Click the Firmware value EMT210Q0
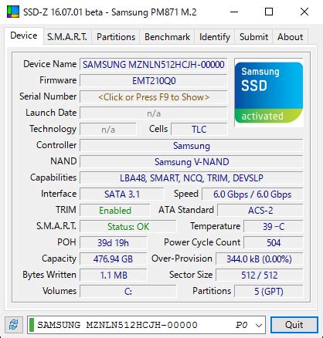 coord(154,81)
